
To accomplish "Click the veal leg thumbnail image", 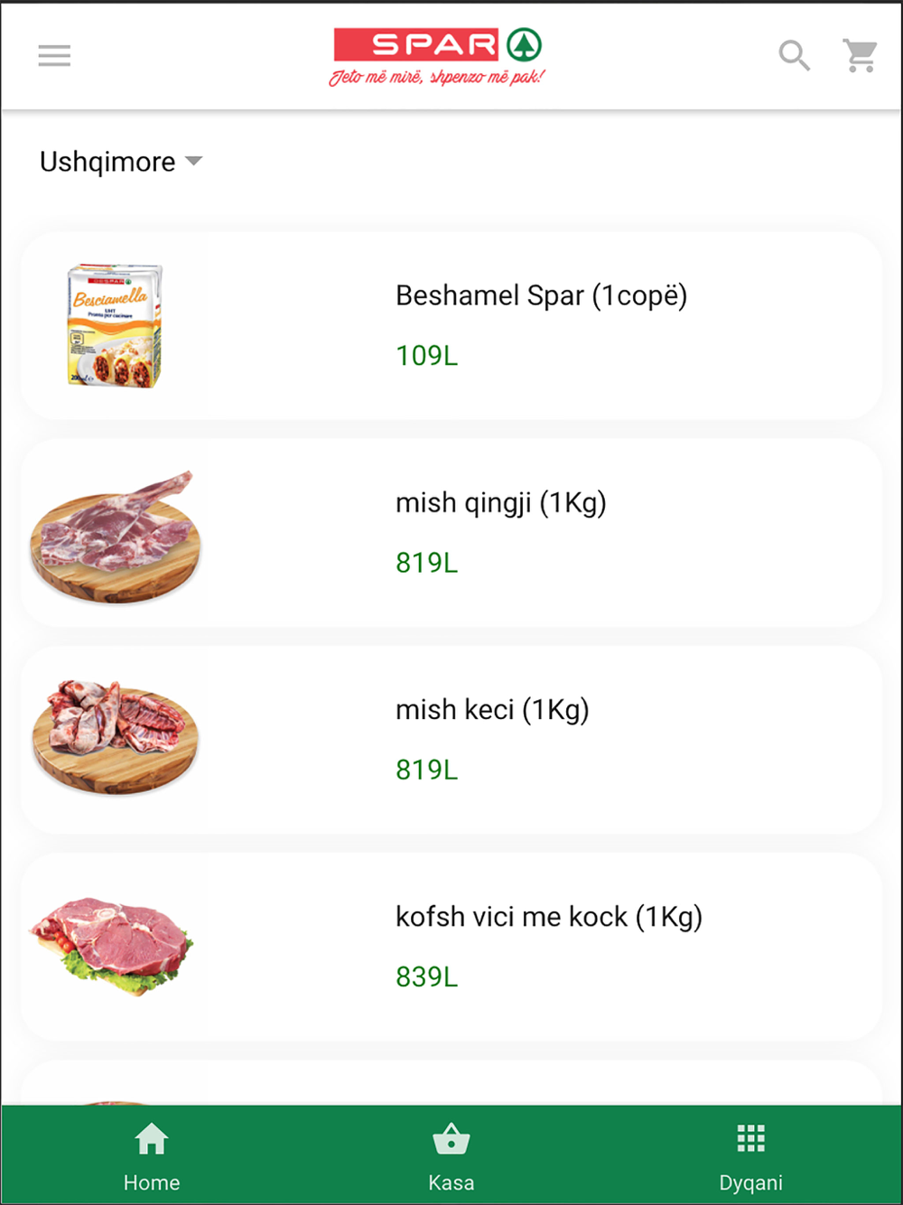I will [x=112, y=946].
